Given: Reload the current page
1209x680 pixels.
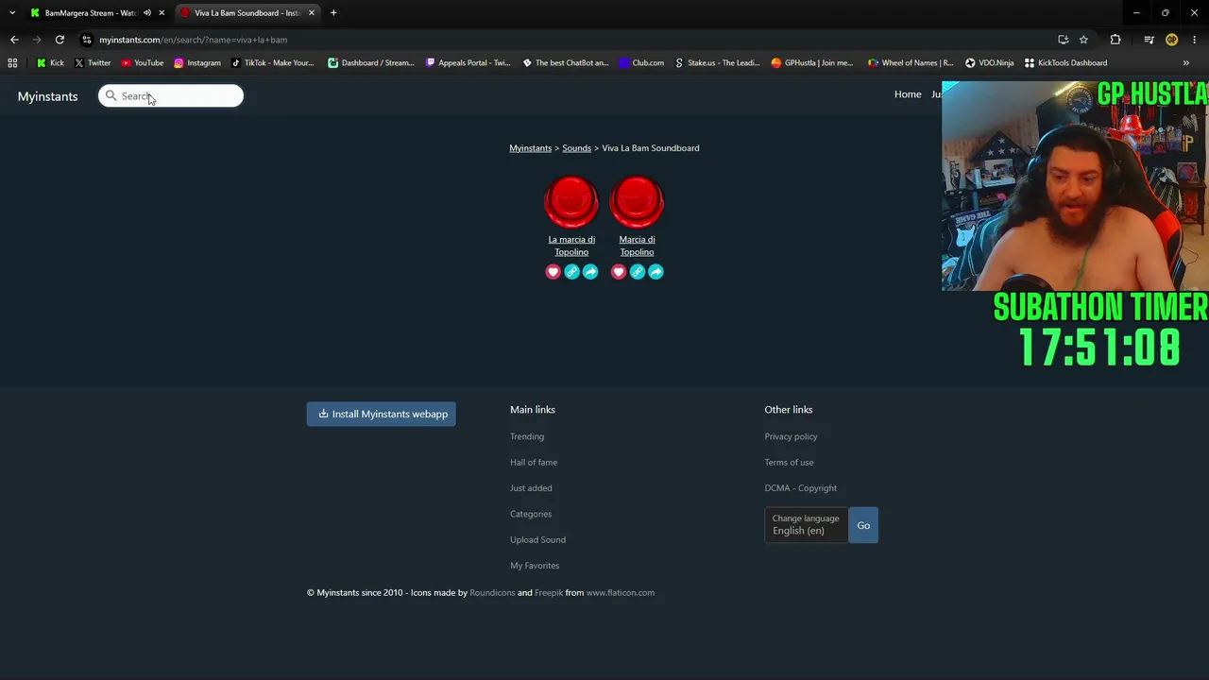Looking at the screenshot, I should pyautogui.click(x=60, y=40).
